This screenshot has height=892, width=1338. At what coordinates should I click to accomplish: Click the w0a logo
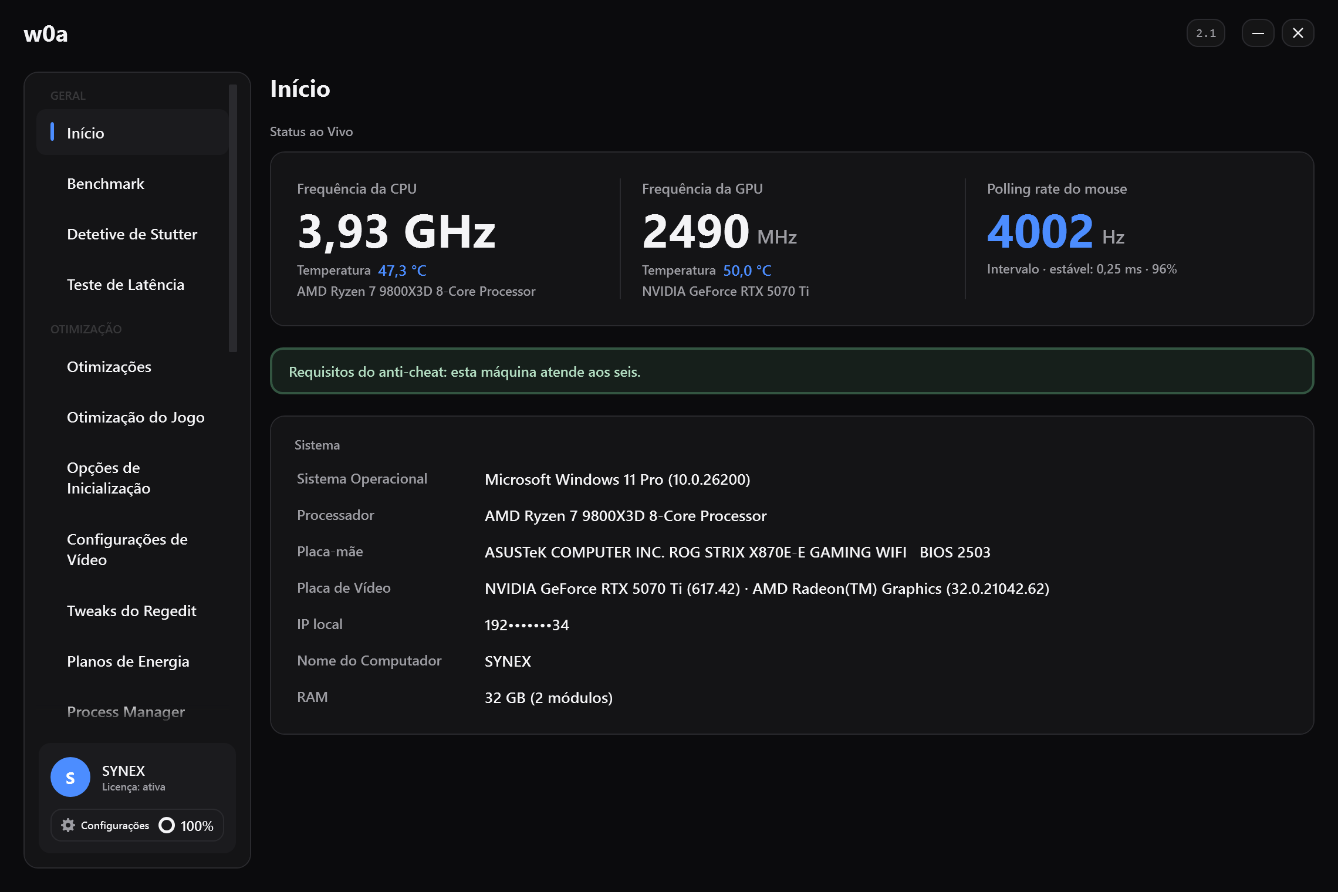pyautogui.click(x=46, y=34)
